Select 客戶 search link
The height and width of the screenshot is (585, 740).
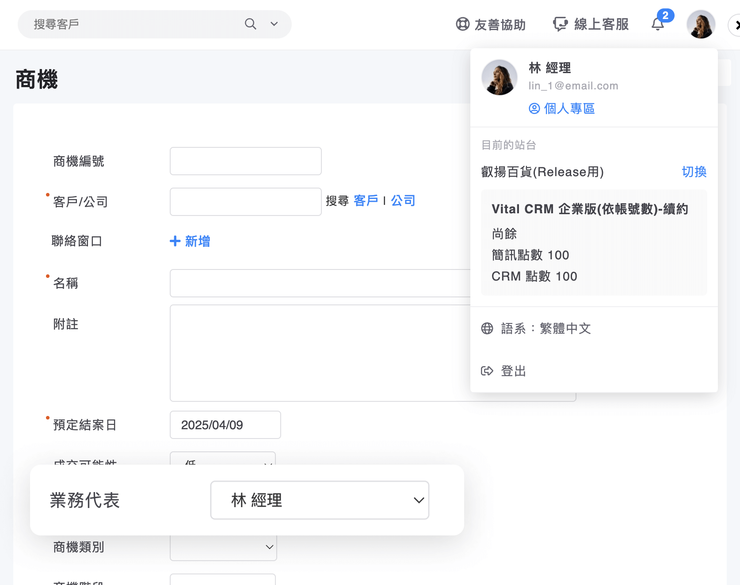366,200
